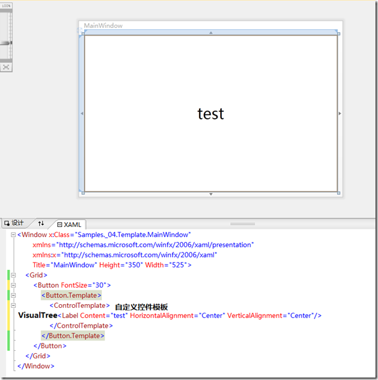Screen dimensions: 378x380
Task: Click the 100% zoom level label
Action: 6,6
